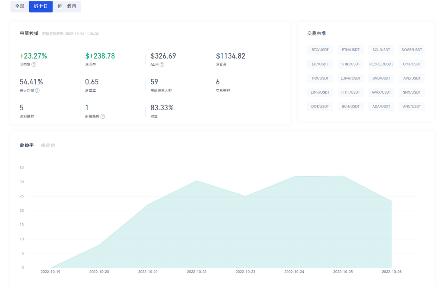The width and height of the screenshot is (442, 287).
Task: Choose the SOL/USDT trading pair
Action: click(381, 50)
